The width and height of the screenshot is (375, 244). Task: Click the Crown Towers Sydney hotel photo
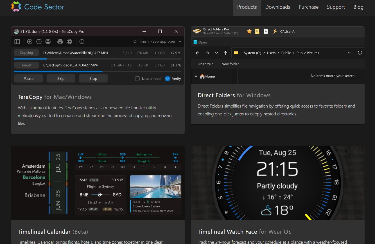pos(156,187)
